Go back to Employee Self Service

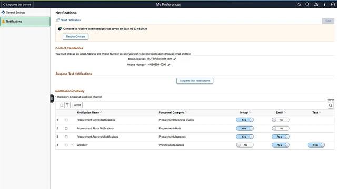pyautogui.click(x=17, y=4)
